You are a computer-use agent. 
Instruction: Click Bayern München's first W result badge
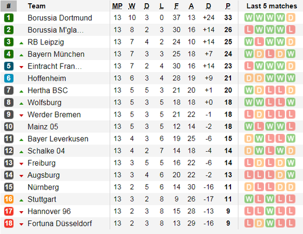pyautogui.click(x=249, y=54)
